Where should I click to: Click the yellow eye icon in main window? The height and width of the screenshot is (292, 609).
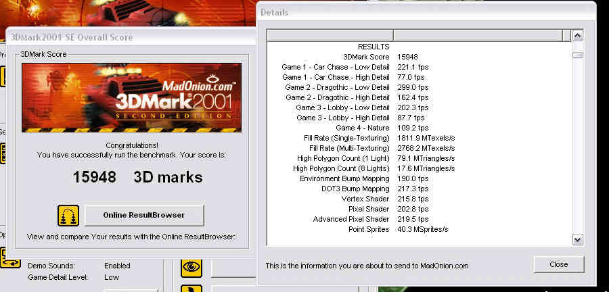pos(191,266)
